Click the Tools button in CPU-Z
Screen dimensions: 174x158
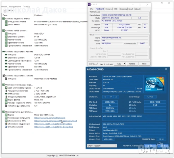click(x=119, y=64)
